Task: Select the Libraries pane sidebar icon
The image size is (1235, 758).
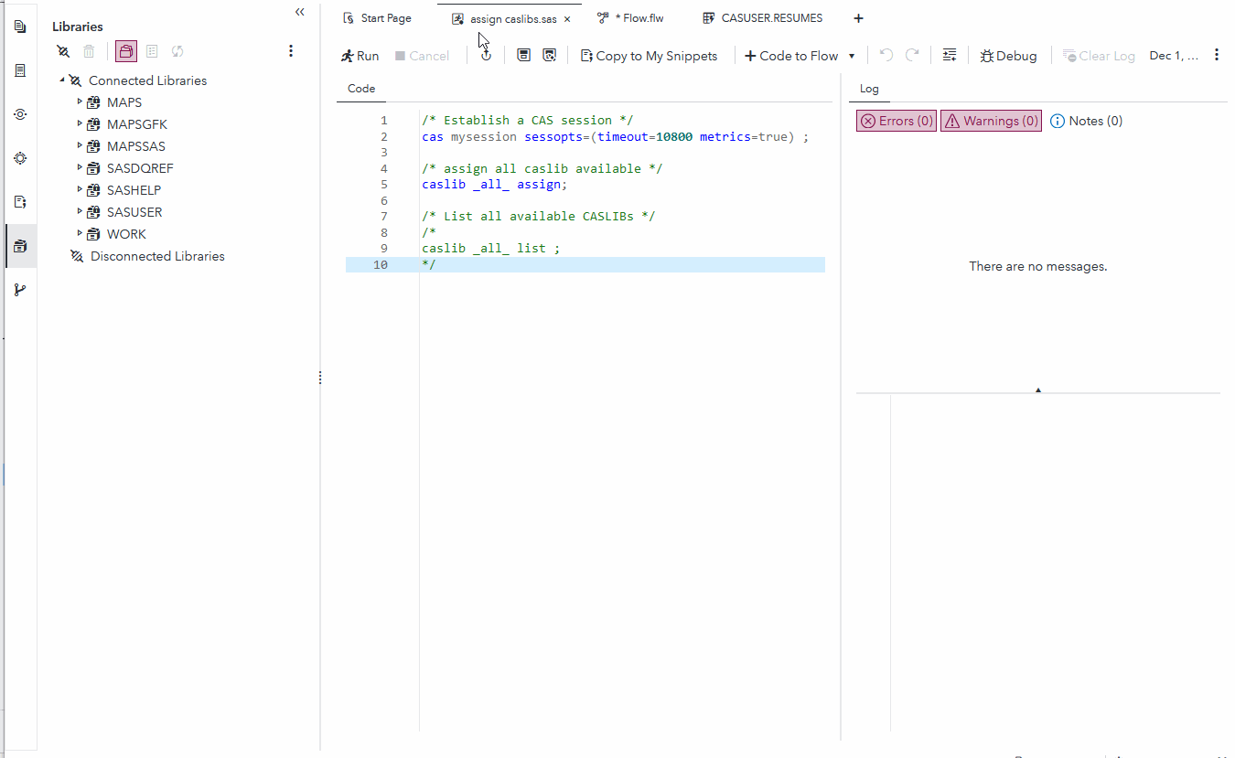Action: pos(20,246)
